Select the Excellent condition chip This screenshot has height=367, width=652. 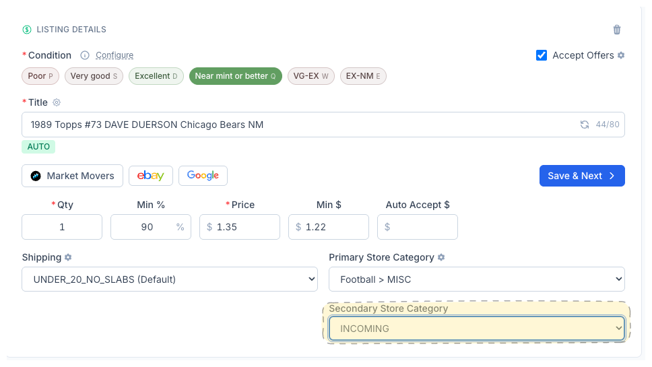[156, 76]
